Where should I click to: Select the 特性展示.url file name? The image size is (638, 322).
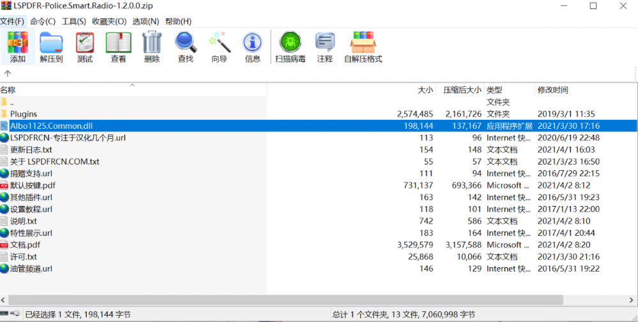coord(31,233)
